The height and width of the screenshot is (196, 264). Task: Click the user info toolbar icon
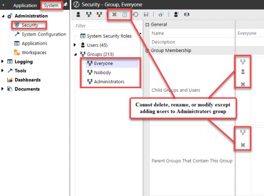point(176,14)
